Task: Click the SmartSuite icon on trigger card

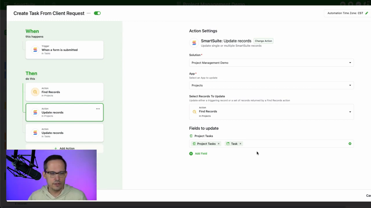Action: click(35, 50)
